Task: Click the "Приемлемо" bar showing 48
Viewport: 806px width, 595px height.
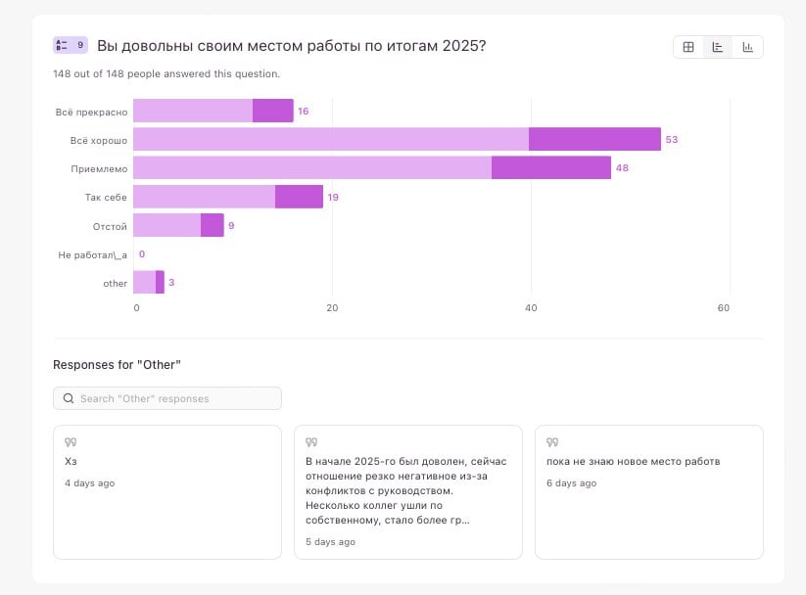Action: point(371,168)
